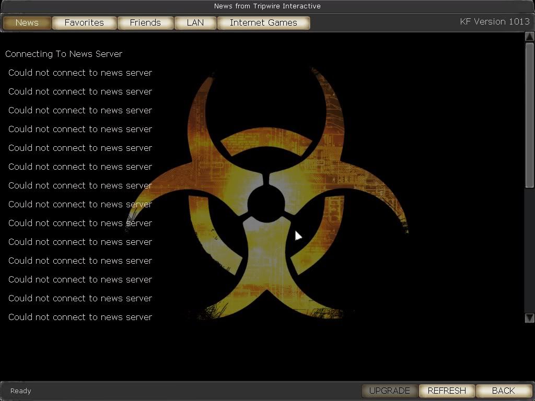Open the Internet Games tab

pos(263,22)
